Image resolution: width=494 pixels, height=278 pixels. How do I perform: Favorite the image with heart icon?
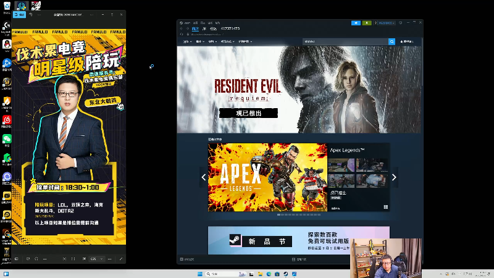coord(28,259)
